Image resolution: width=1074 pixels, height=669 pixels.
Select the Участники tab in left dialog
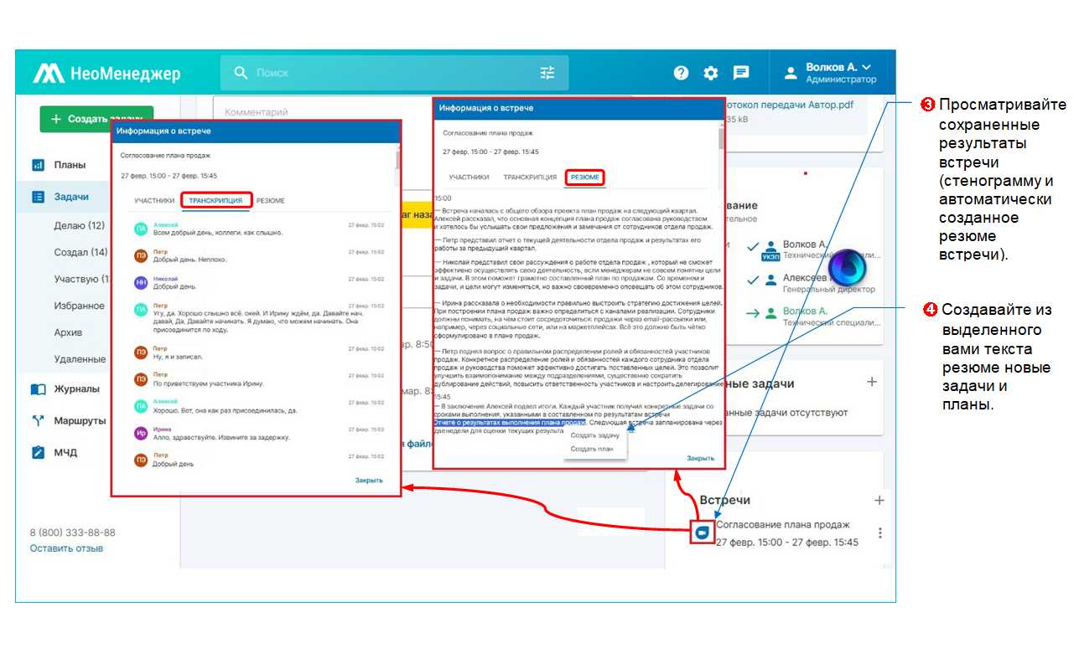pyautogui.click(x=154, y=201)
